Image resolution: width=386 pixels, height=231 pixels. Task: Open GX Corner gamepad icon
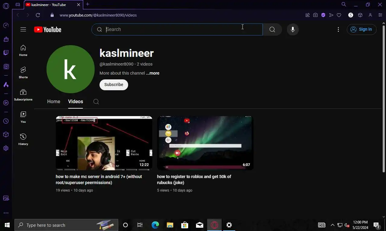tap(18, 5)
